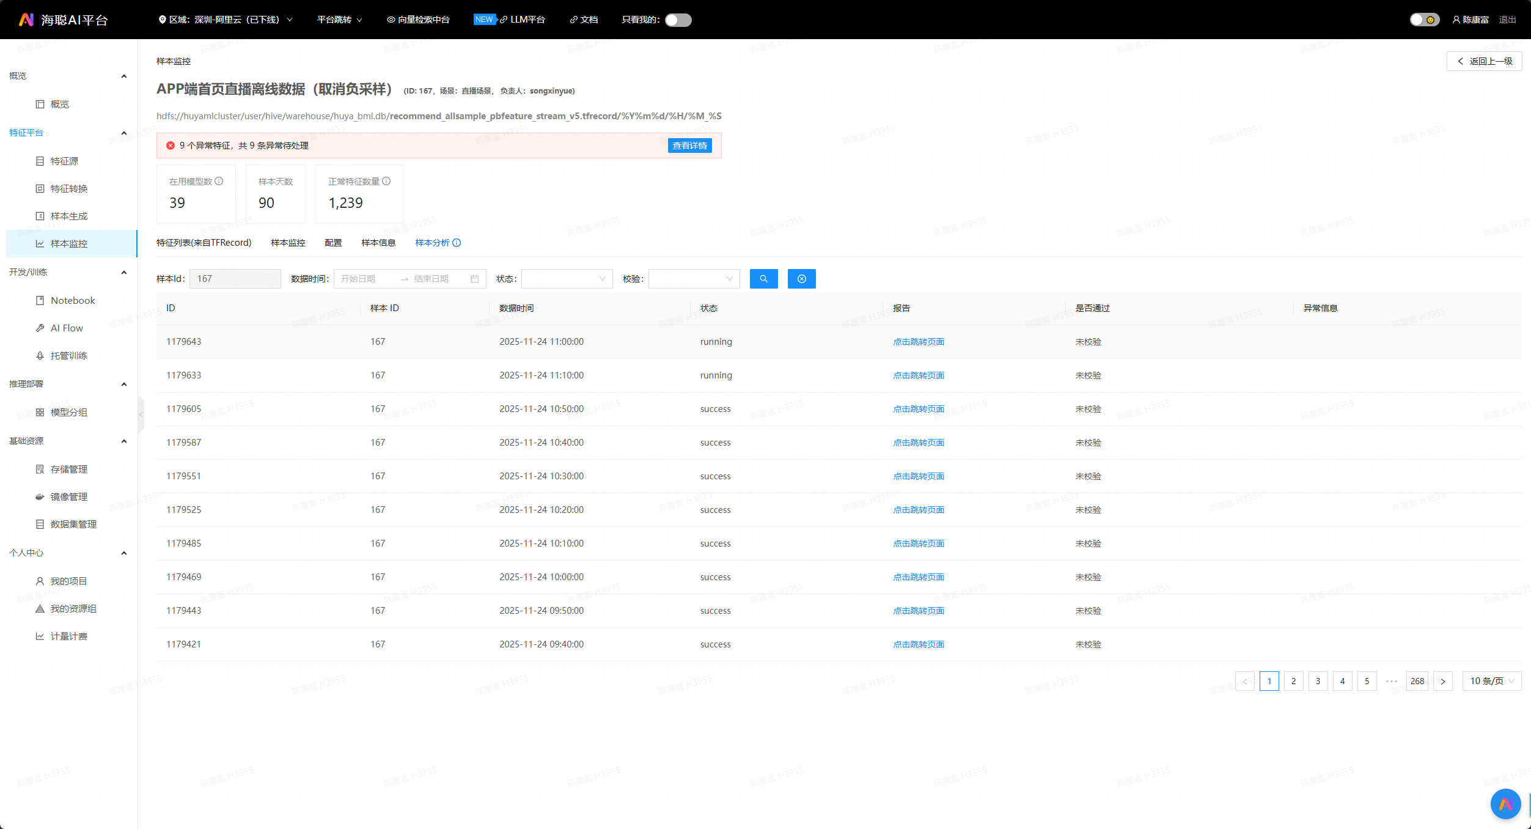The height and width of the screenshot is (829, 1531).
Task: Click calendar icon in date range field
Action: click(x=475, y=279)
